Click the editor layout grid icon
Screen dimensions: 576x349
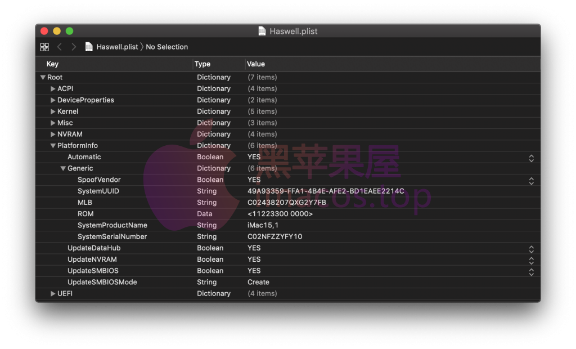click(44, 47)
